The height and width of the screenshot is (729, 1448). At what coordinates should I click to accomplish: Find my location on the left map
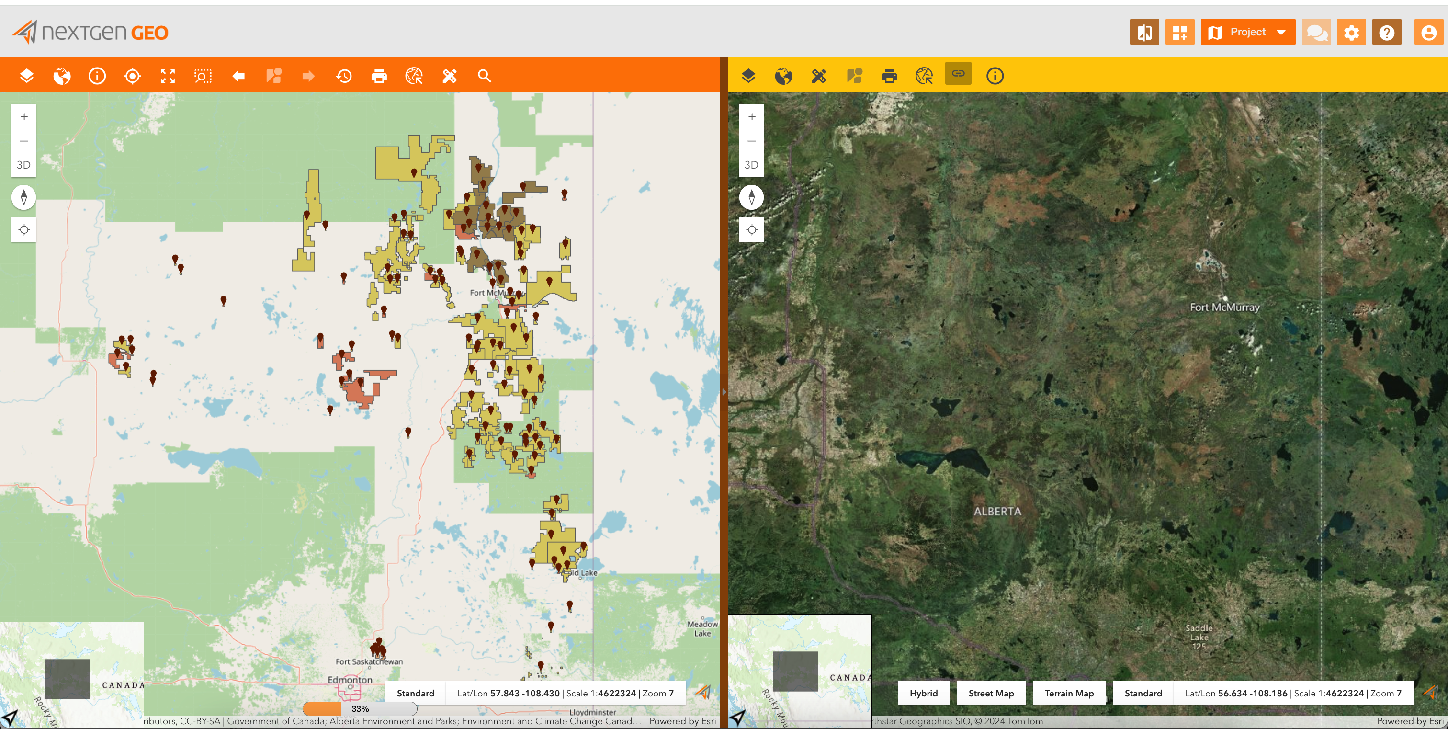click(23, 229)
